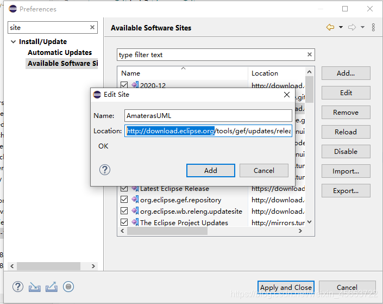Click the export preferences icon at bottom
This screenshot has height=304, width=383.
(x=52, y=287)
